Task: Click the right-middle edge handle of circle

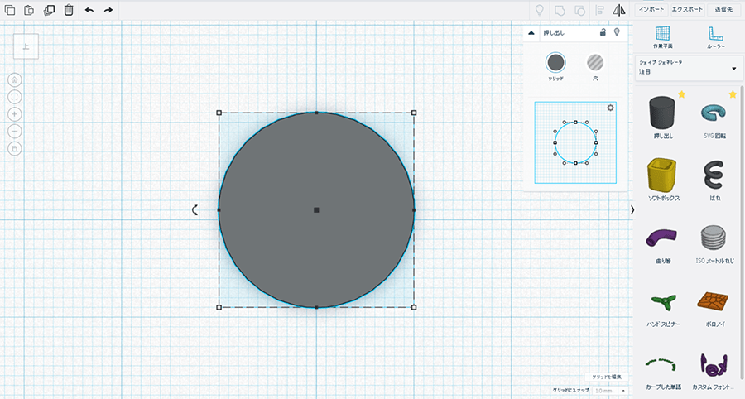Action: pyautogui.click(x=414, y=210)
